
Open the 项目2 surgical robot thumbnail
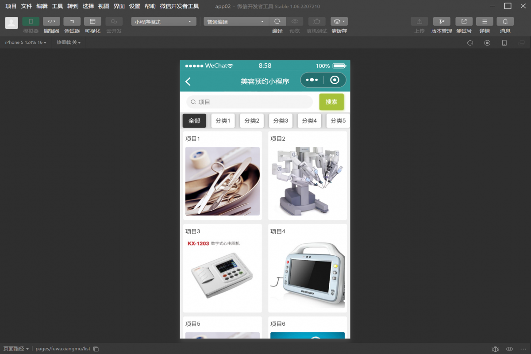pyautogui.click(x=308, y=181)
